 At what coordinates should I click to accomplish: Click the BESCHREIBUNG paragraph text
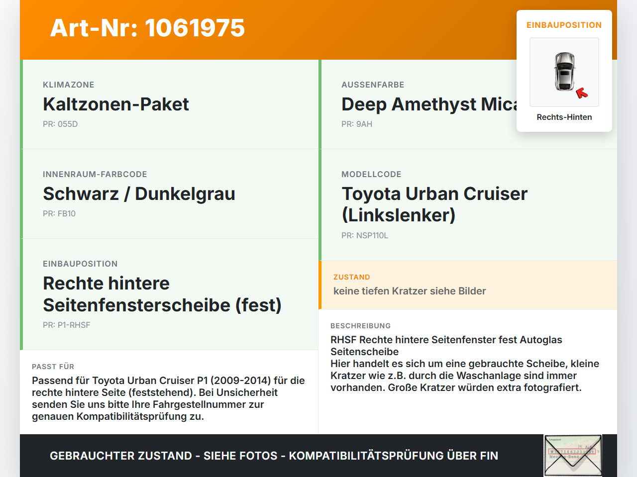click(x=465, y=364)
